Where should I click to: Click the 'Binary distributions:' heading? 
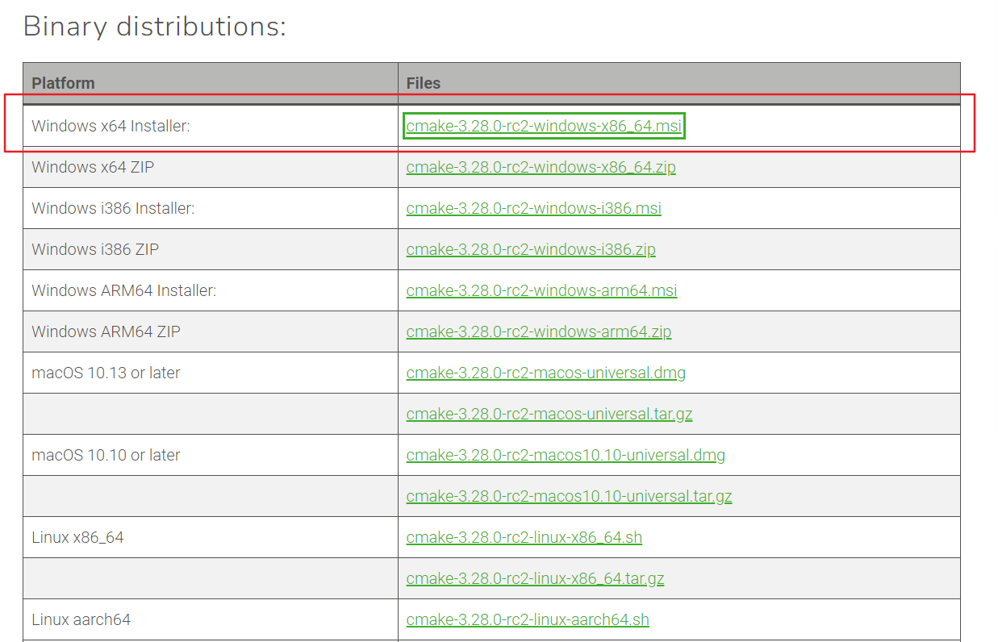[x=155, y=27]
